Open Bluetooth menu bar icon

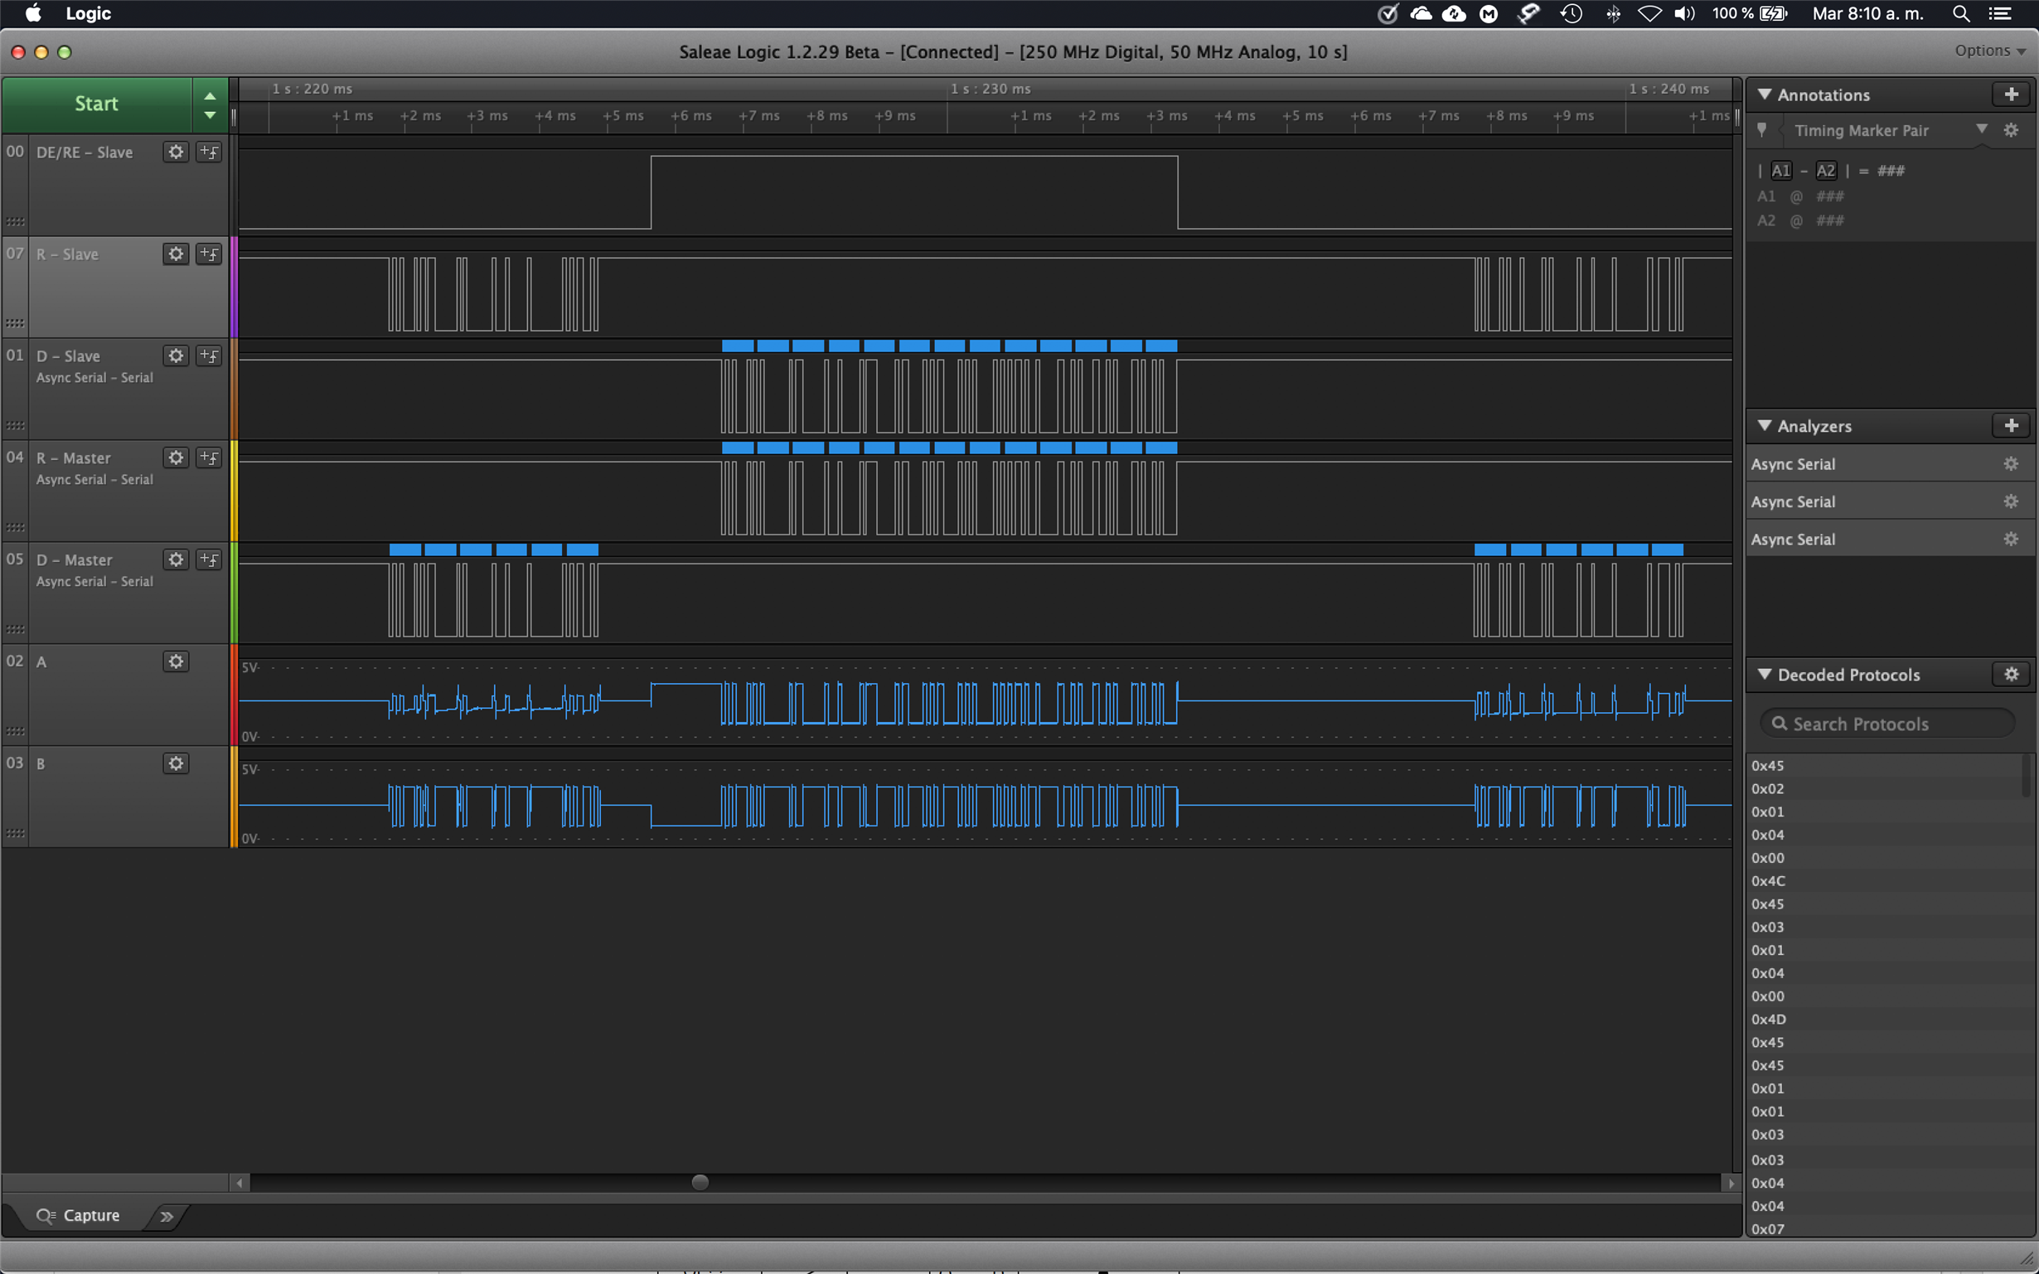pyautogui.click(x=1613, y=13)
